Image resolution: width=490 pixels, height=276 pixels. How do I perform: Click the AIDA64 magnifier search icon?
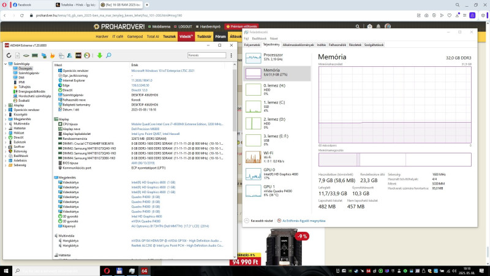108,55
